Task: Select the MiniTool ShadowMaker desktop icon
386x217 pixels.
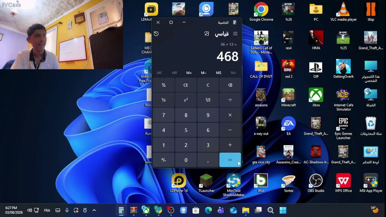Action: [x=234, y=185]
